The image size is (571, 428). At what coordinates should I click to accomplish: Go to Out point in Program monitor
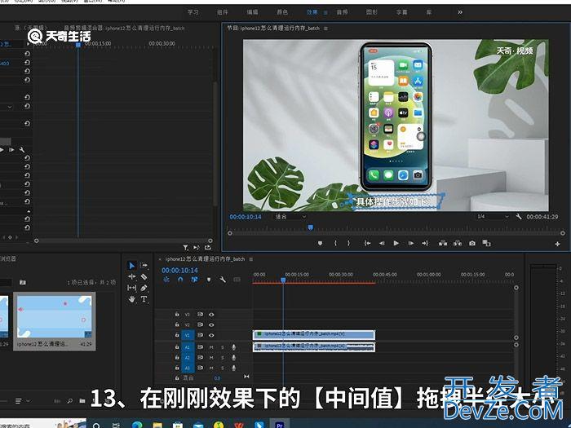pos(425,243)
